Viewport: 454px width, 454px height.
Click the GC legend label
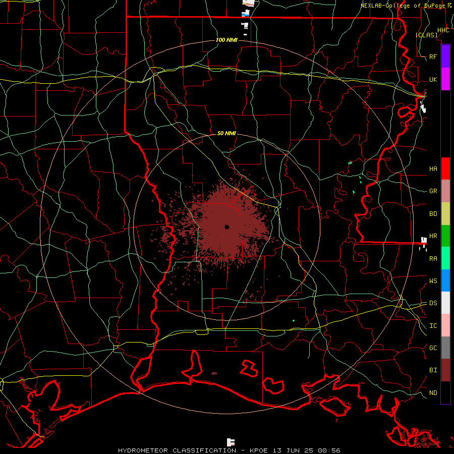click(433, 348)
